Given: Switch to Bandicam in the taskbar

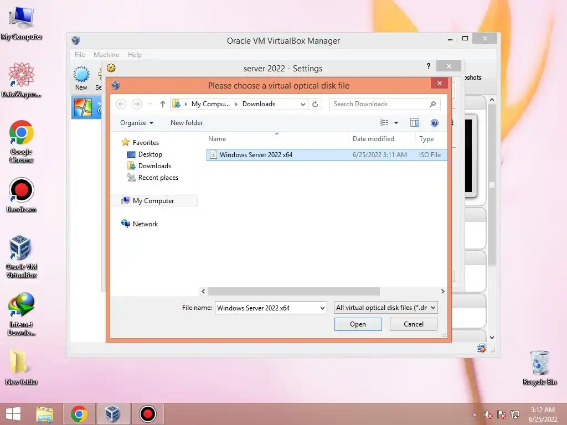Looking at the screenshot, I should click(147, 414).
